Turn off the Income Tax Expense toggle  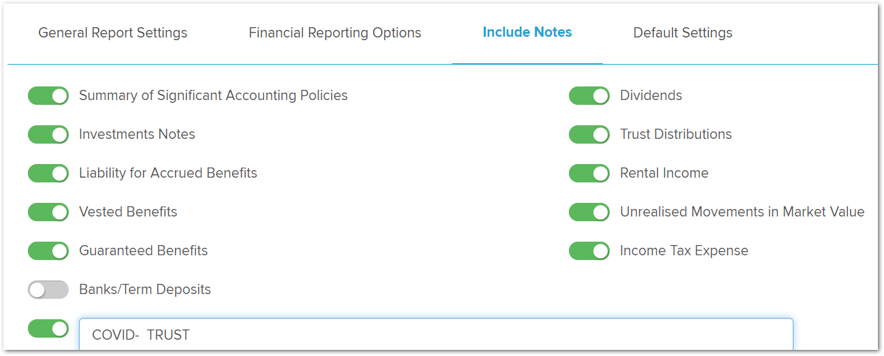(x=589, y=251)
